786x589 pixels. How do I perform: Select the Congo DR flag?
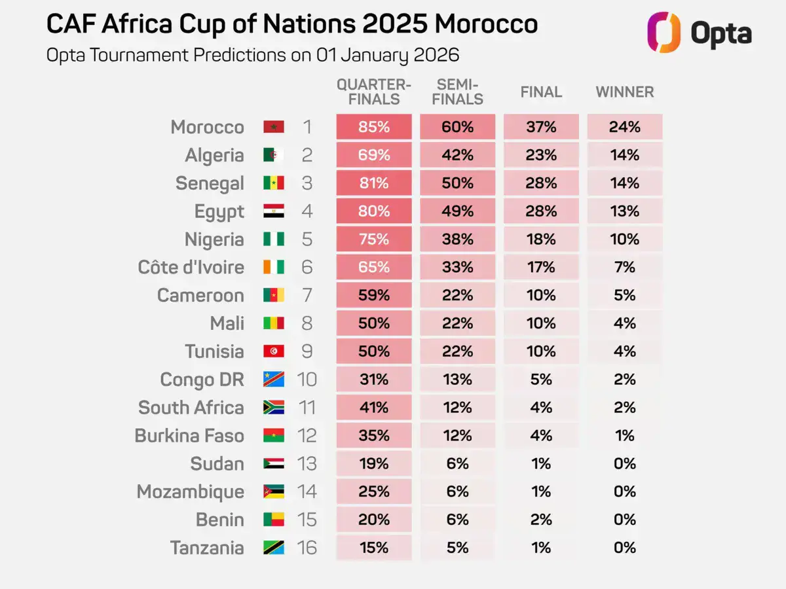click(x=274, y=380)
